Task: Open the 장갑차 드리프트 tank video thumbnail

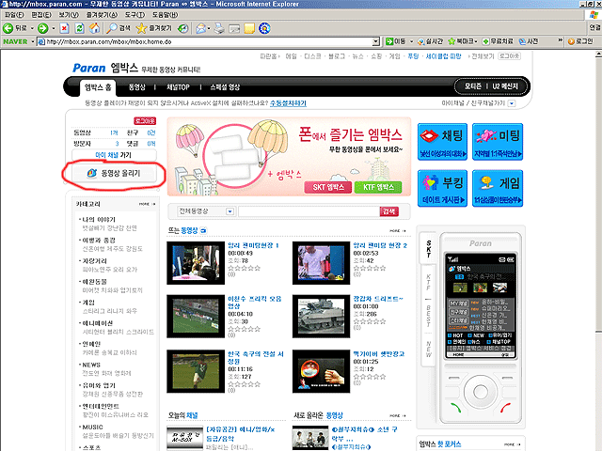Action: point(321,317)
